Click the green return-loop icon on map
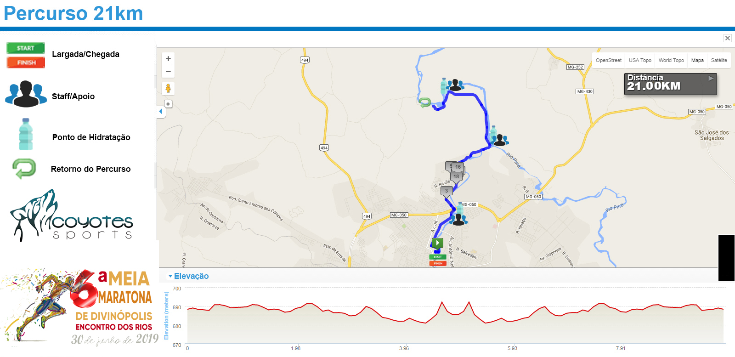The width and height of the screenshot is (735, 357). click(424, 102)
